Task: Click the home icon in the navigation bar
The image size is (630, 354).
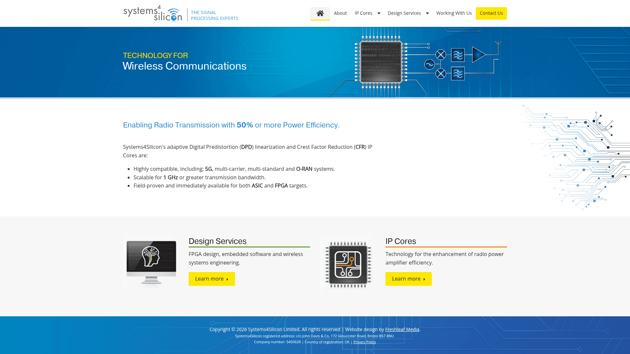Action: point(320,13)
